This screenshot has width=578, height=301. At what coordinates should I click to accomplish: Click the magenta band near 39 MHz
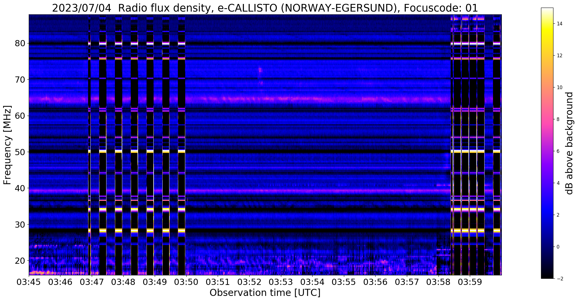tap(265, 191)
